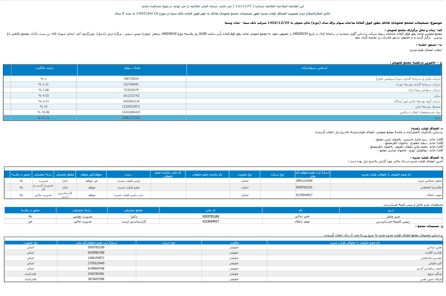
Task: Click علی‌البدل membership cell for فرهاد متين نفس
Action: 30,279
